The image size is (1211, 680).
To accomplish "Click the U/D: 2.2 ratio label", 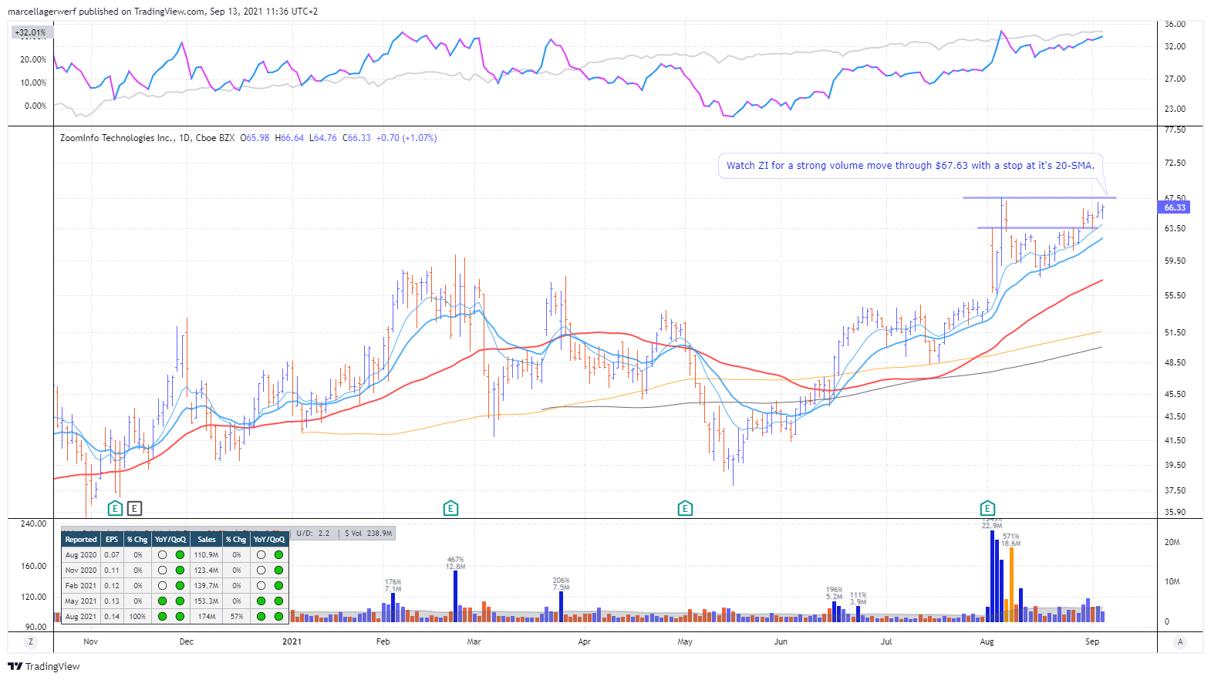I will coord(313,533).
